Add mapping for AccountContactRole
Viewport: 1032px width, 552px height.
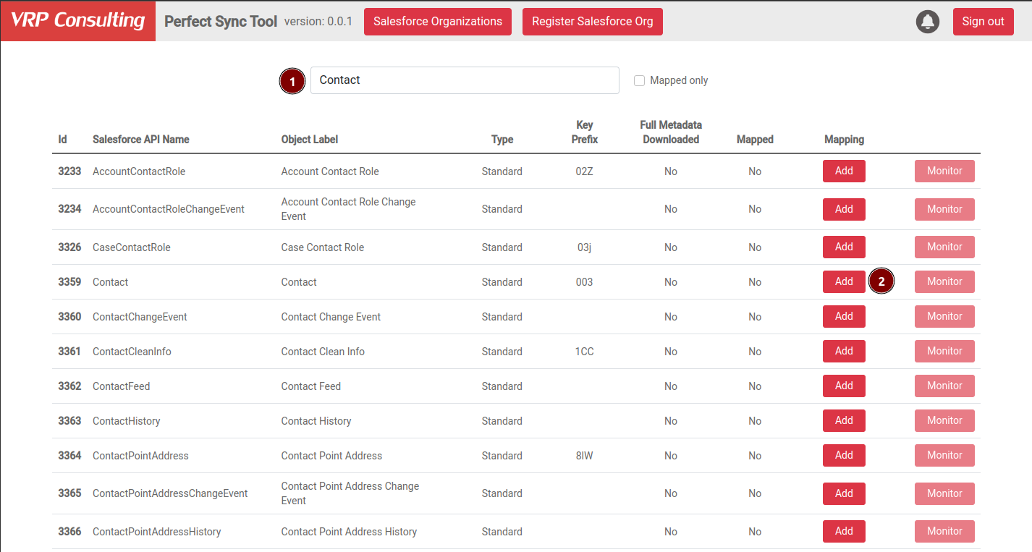click(844, 171)
